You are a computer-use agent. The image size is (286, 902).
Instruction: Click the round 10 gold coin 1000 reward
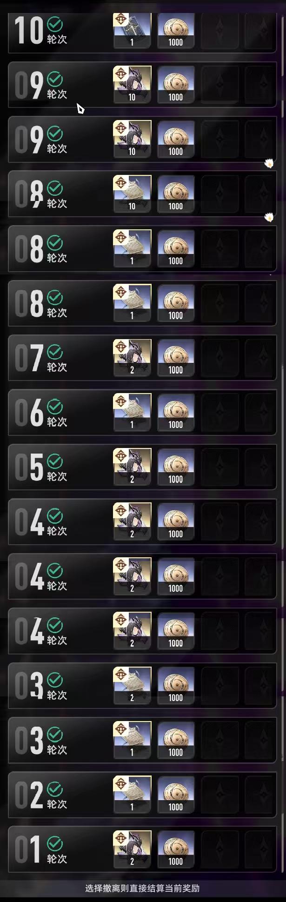click(176, 30)
